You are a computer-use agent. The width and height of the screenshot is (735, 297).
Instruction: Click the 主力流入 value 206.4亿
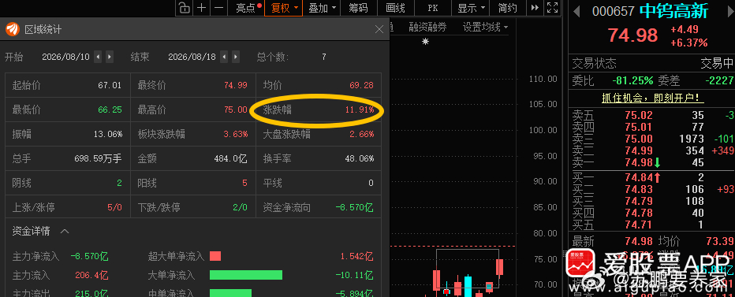(91, 275)
